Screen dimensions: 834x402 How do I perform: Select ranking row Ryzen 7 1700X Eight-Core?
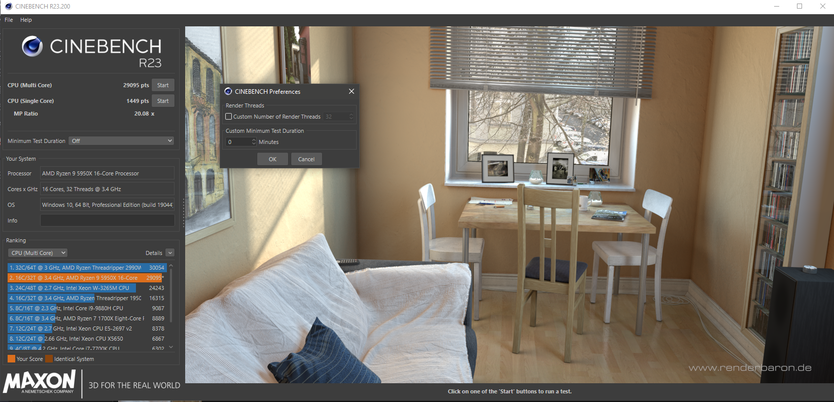[87, 318]
